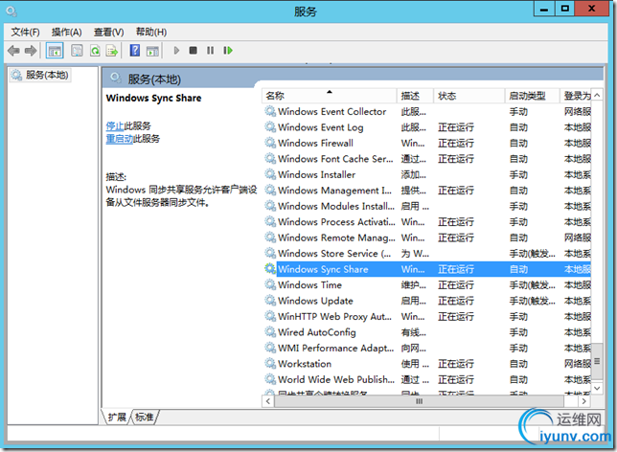This screenshot has height=452, width=617.
Task: Click the 停止 link to stop service
Action: coord(115,125)
